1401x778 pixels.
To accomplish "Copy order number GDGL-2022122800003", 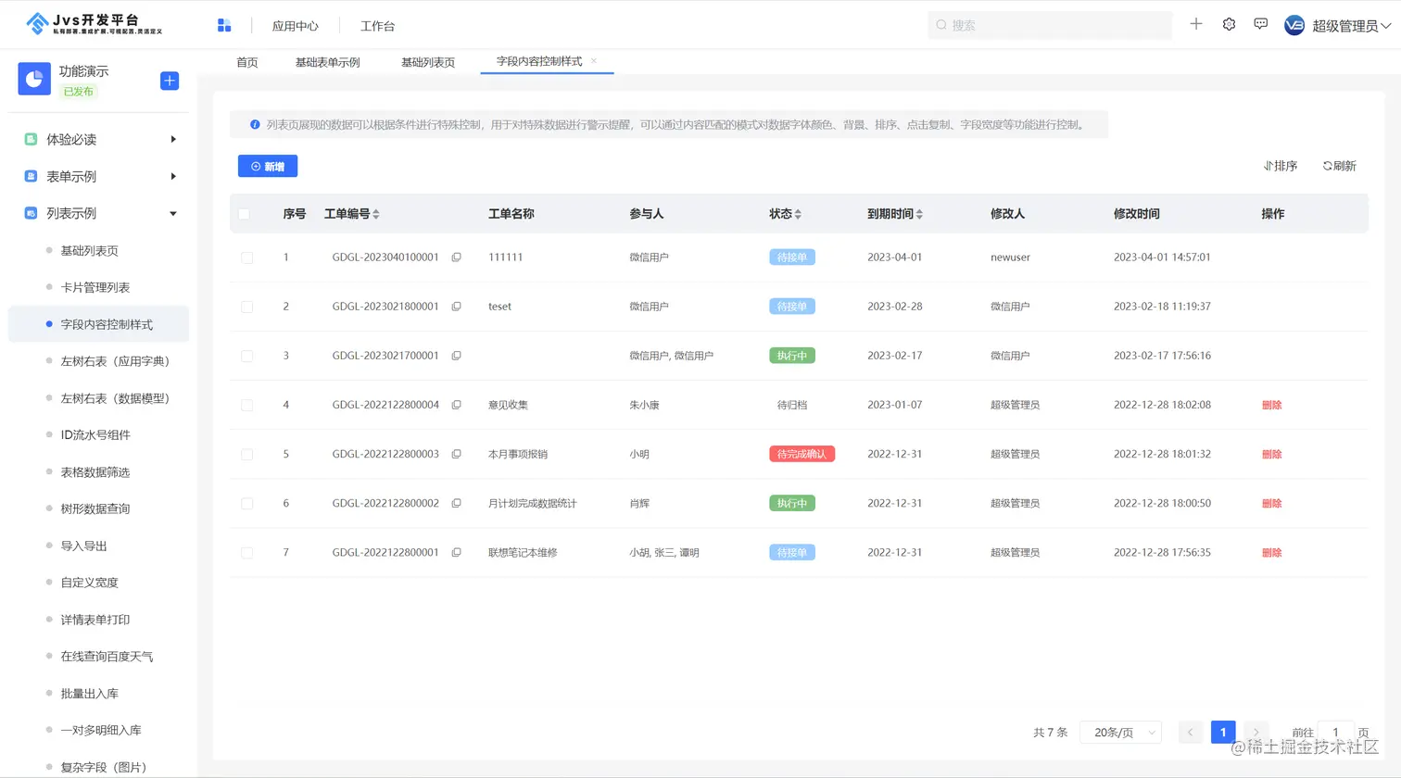I will coord(456,454).
